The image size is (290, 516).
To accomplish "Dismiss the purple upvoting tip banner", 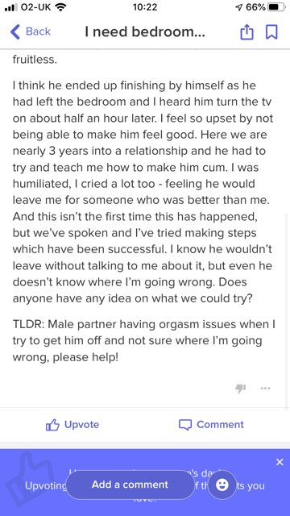I will [x=280, y=462].
